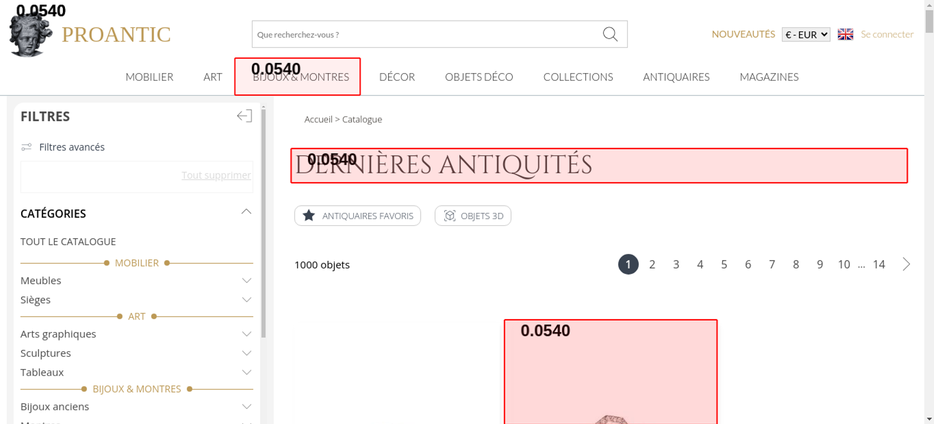
Task: Expand the Sculptures category
Action: 247,353
